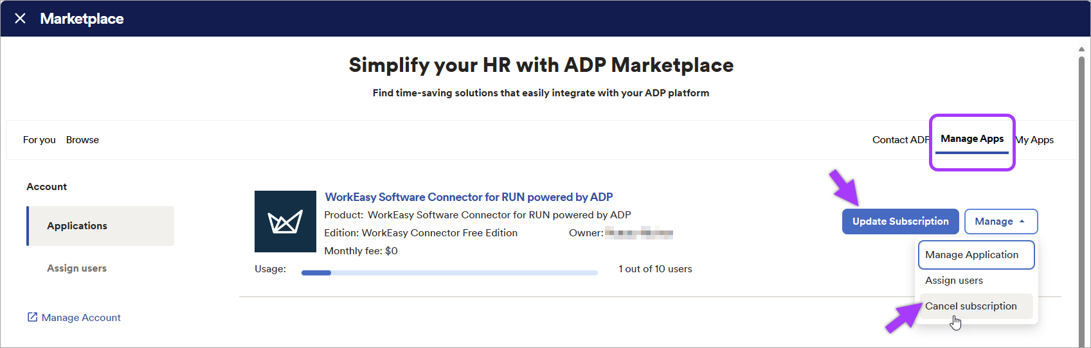The width and height of the screenshot is (1091, 348).
Task: Select Assign users in the sidebar
Action: pos(77,268)
